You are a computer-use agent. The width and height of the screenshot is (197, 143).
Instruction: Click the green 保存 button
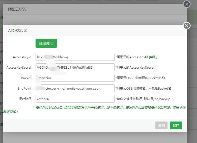pos(176,125)
